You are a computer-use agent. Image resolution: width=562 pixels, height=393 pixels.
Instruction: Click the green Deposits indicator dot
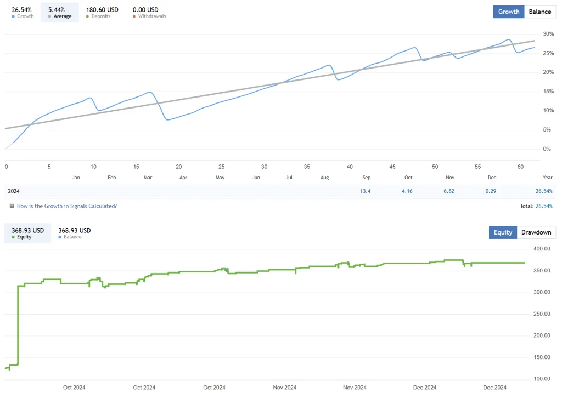[x=87, y=16]
